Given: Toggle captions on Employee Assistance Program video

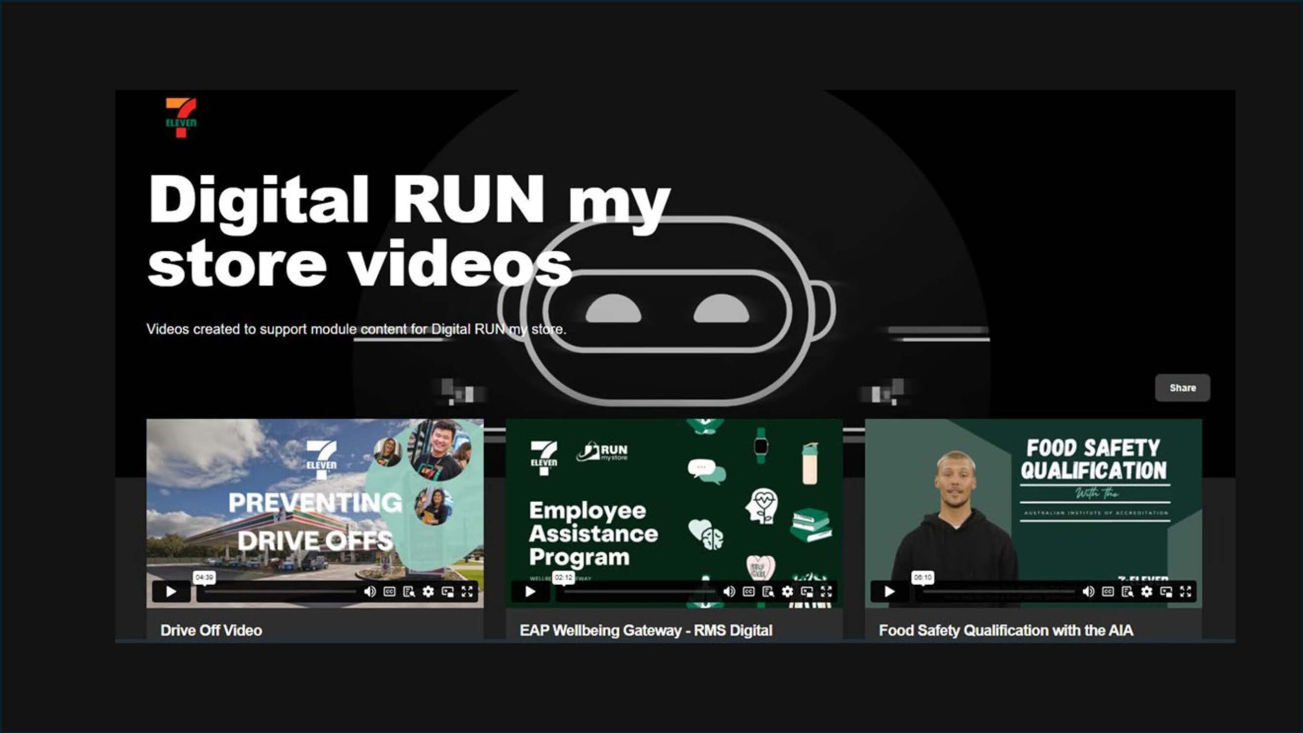Looking at the screenshot, I should [749, 591].
